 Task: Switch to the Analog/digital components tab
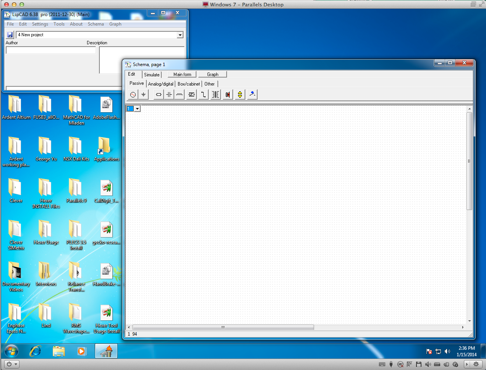pyautogui.click(x=161, y=84)
